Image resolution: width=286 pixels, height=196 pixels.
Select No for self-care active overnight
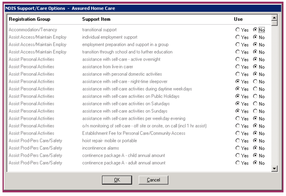(x=255, y=59)
